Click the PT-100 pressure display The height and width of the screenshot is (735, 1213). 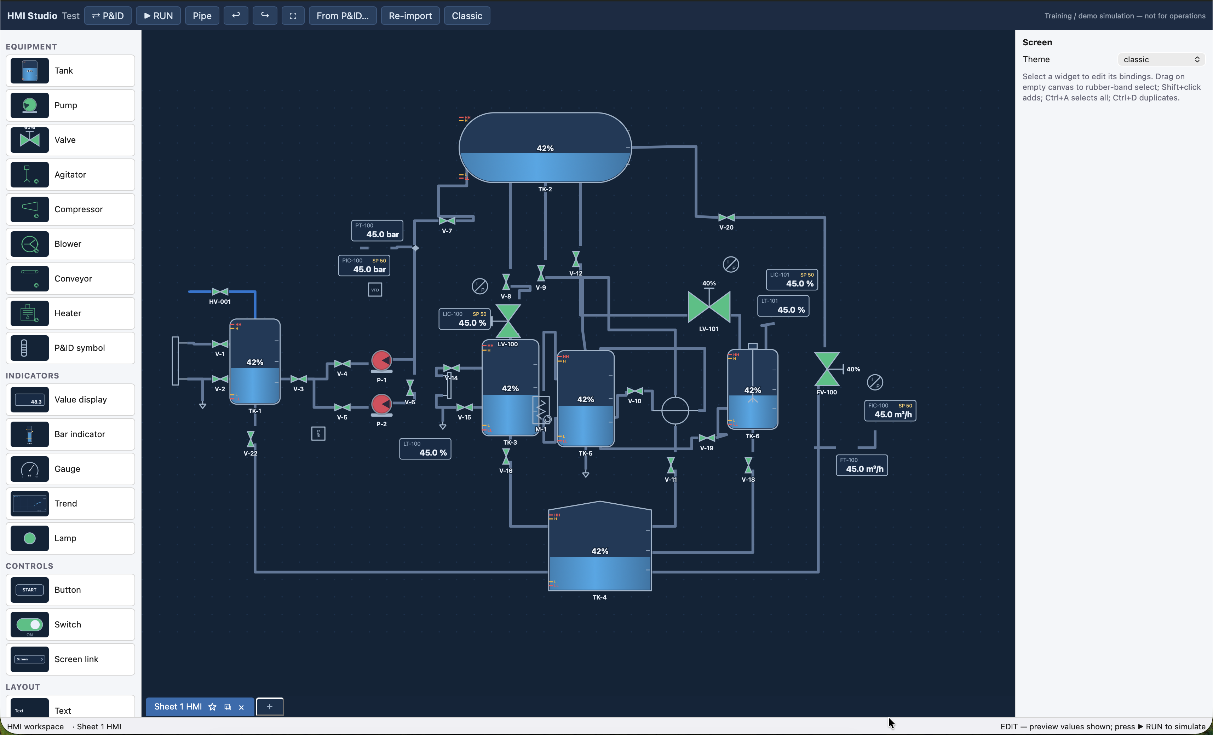[x=377, y=231]
